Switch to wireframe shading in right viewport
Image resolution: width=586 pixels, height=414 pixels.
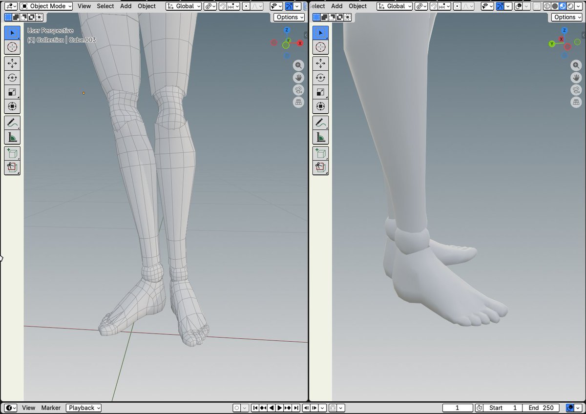click(547, 6)
